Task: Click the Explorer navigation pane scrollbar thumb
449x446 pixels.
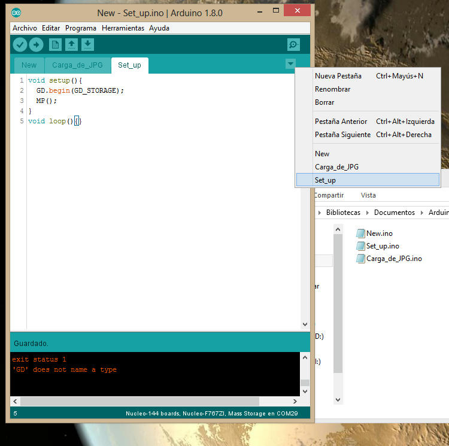Action: (x=338, y=303)
